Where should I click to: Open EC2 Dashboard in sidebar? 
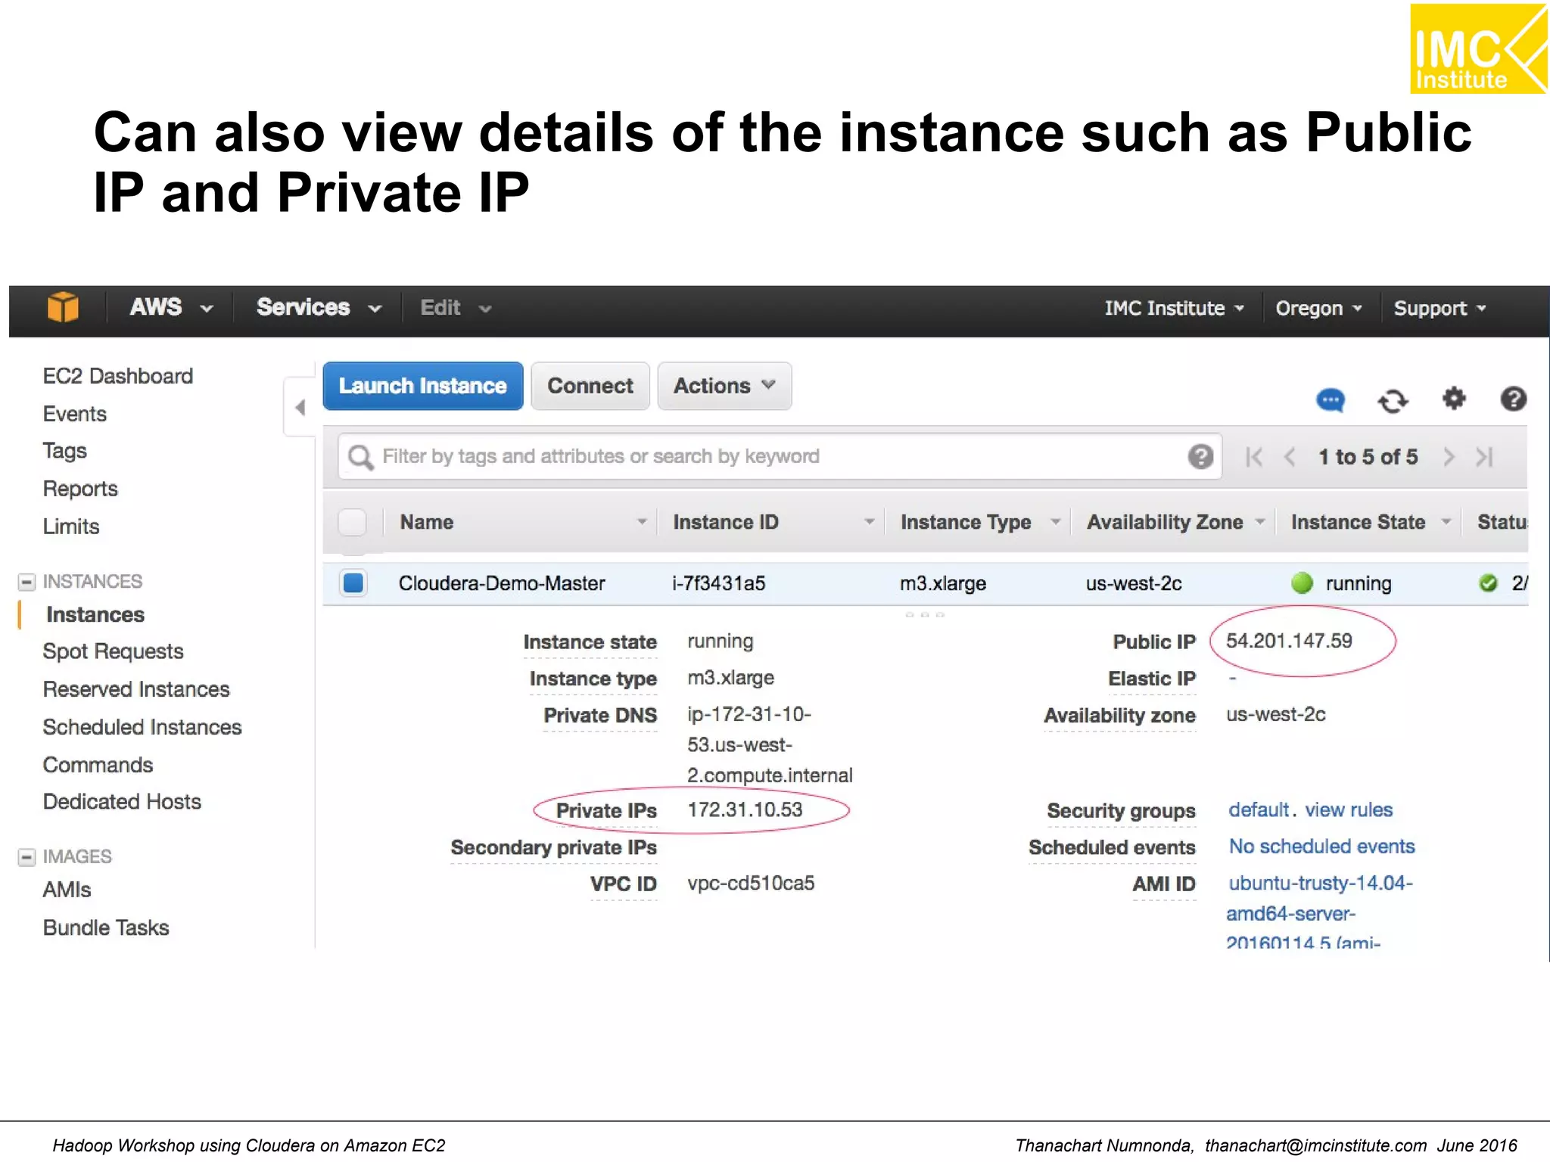coord(118,376)
